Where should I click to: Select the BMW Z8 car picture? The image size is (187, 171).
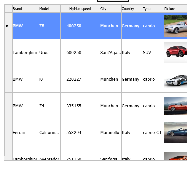[176, 26]
